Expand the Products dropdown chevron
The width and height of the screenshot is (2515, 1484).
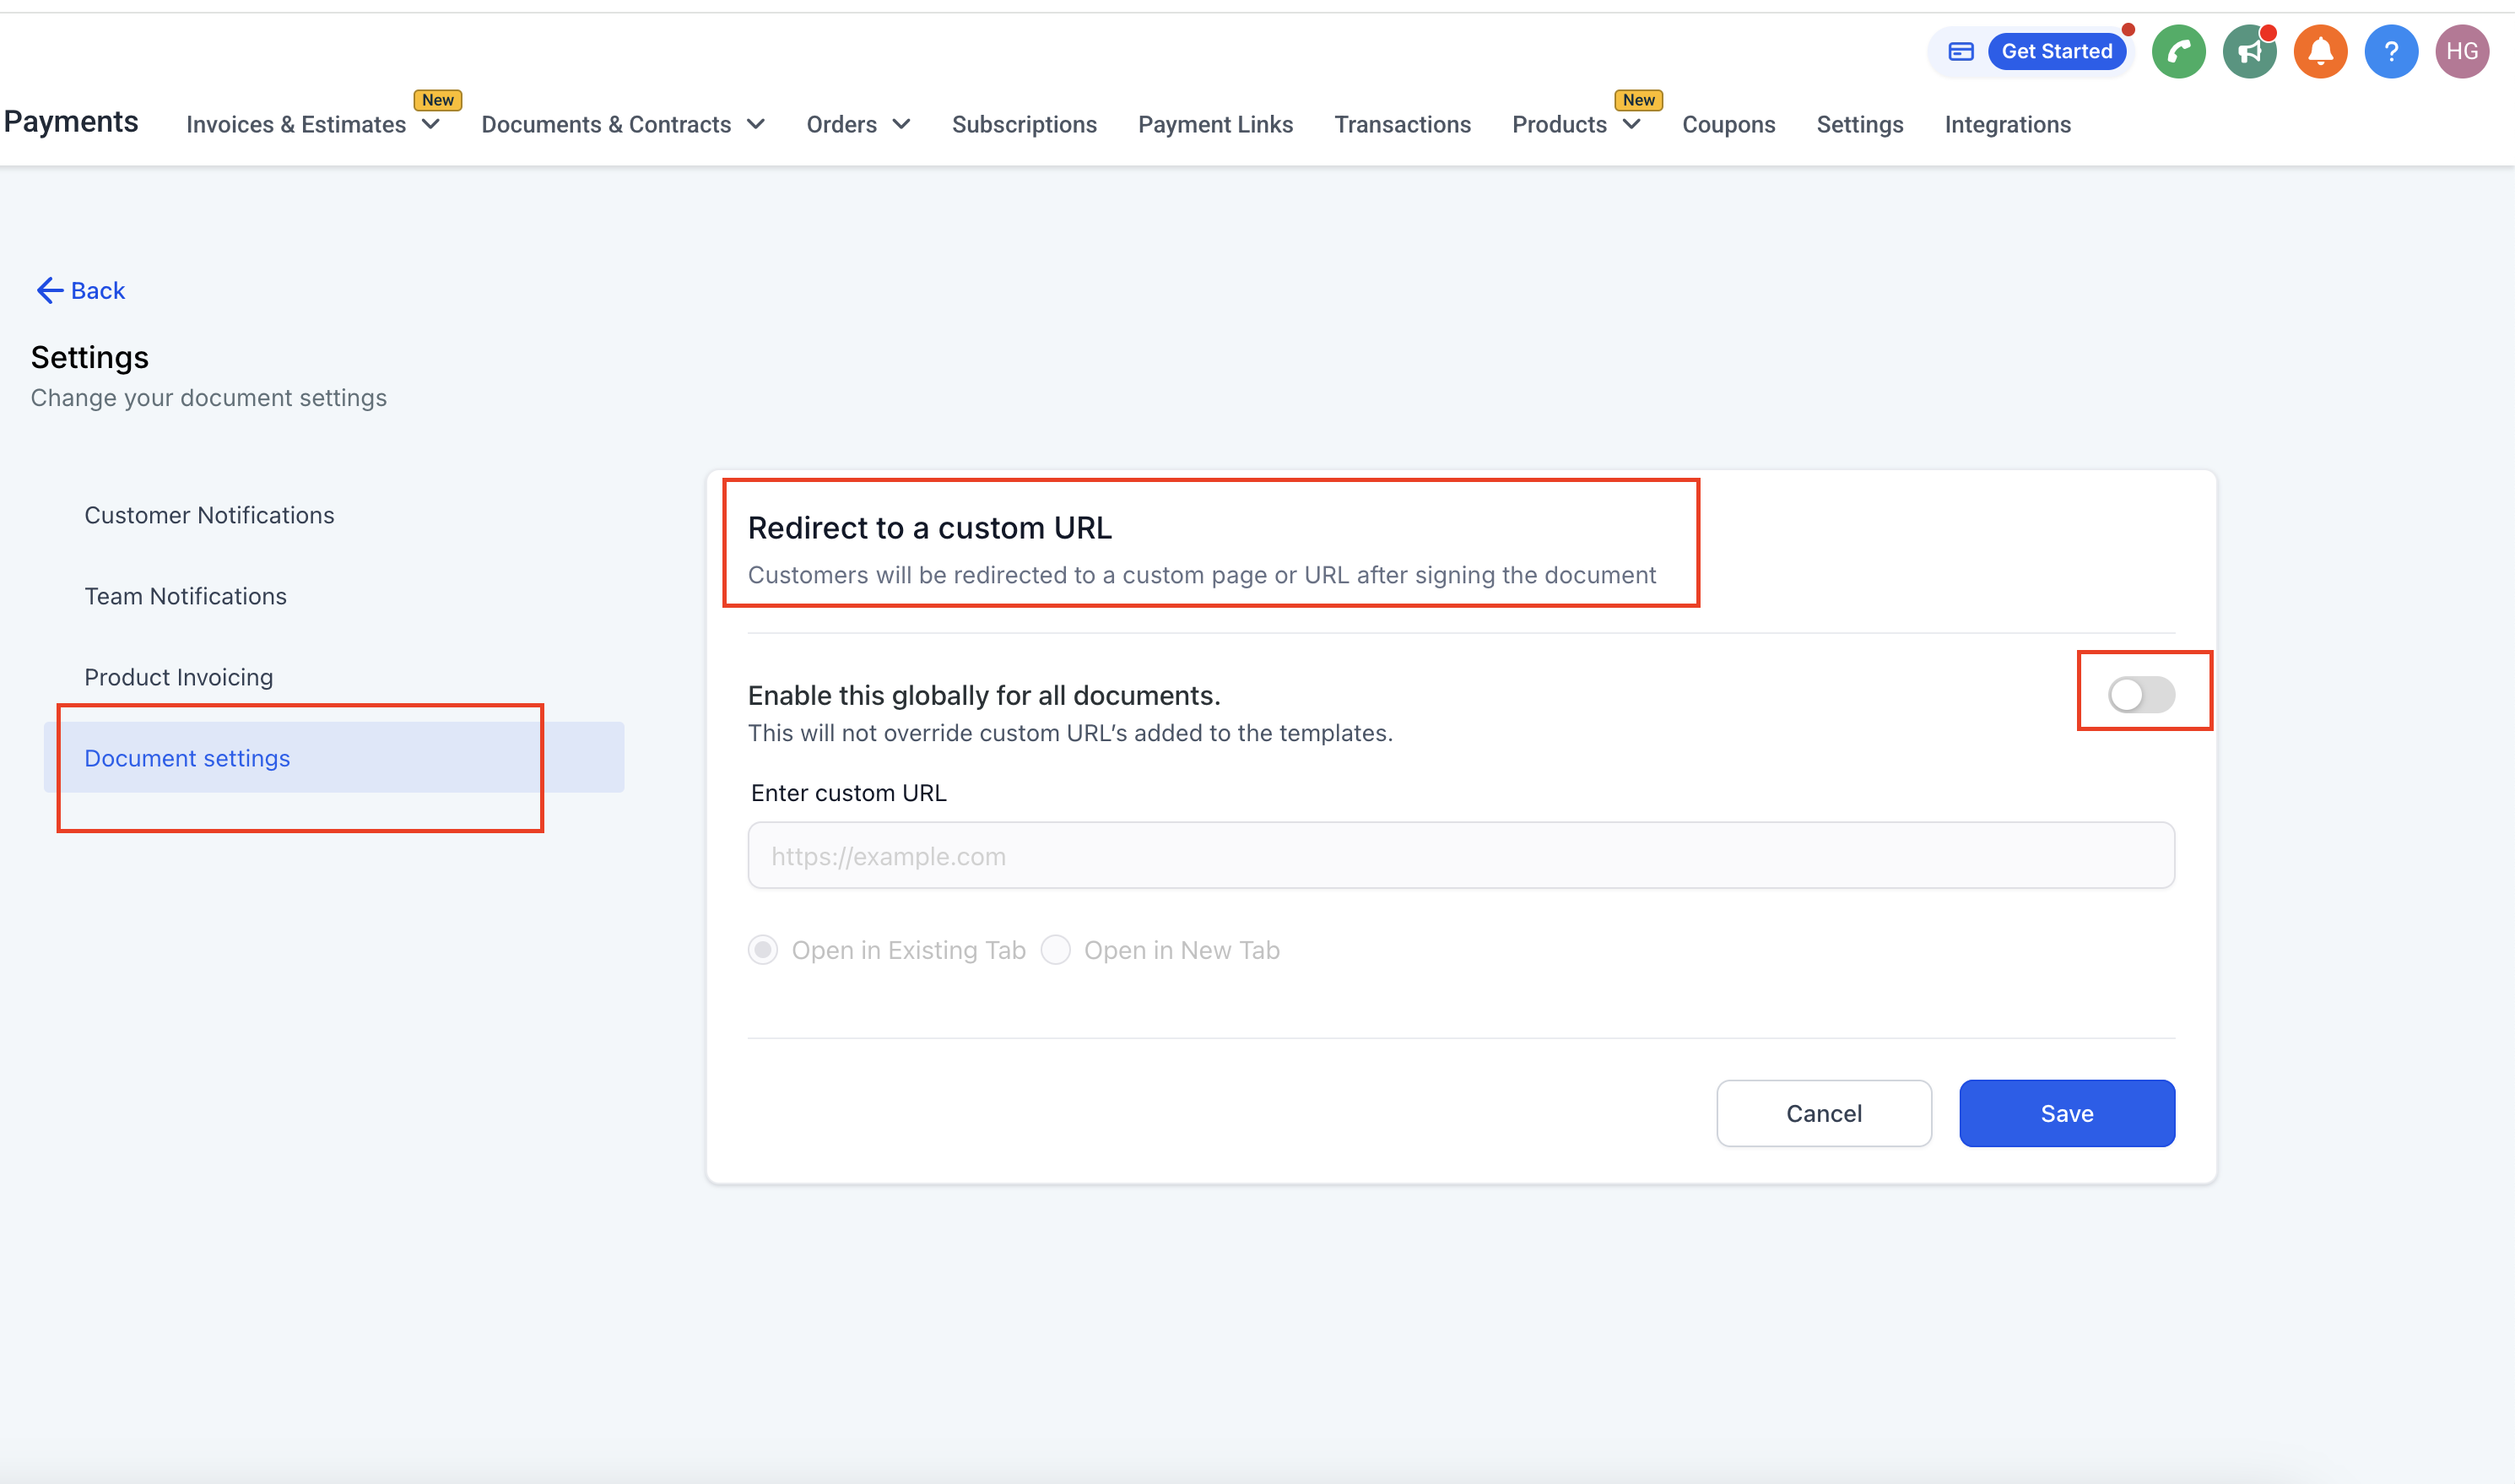(x=1631, y=124)
